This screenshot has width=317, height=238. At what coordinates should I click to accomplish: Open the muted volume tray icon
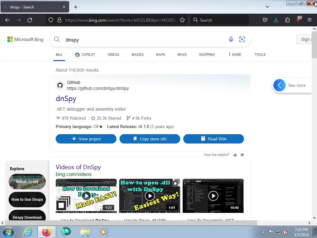tap(286, 232)
